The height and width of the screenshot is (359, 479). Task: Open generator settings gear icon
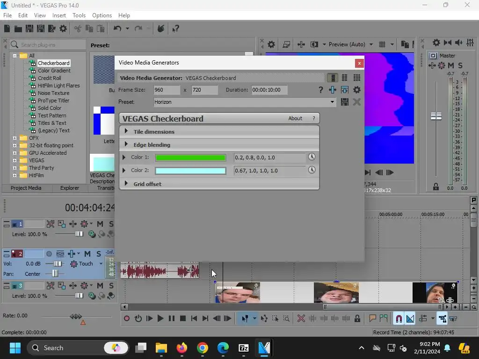(x=356, y=90)
